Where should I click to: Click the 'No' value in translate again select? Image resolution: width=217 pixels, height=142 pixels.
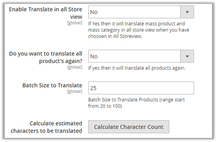click(x=94, y=56)
